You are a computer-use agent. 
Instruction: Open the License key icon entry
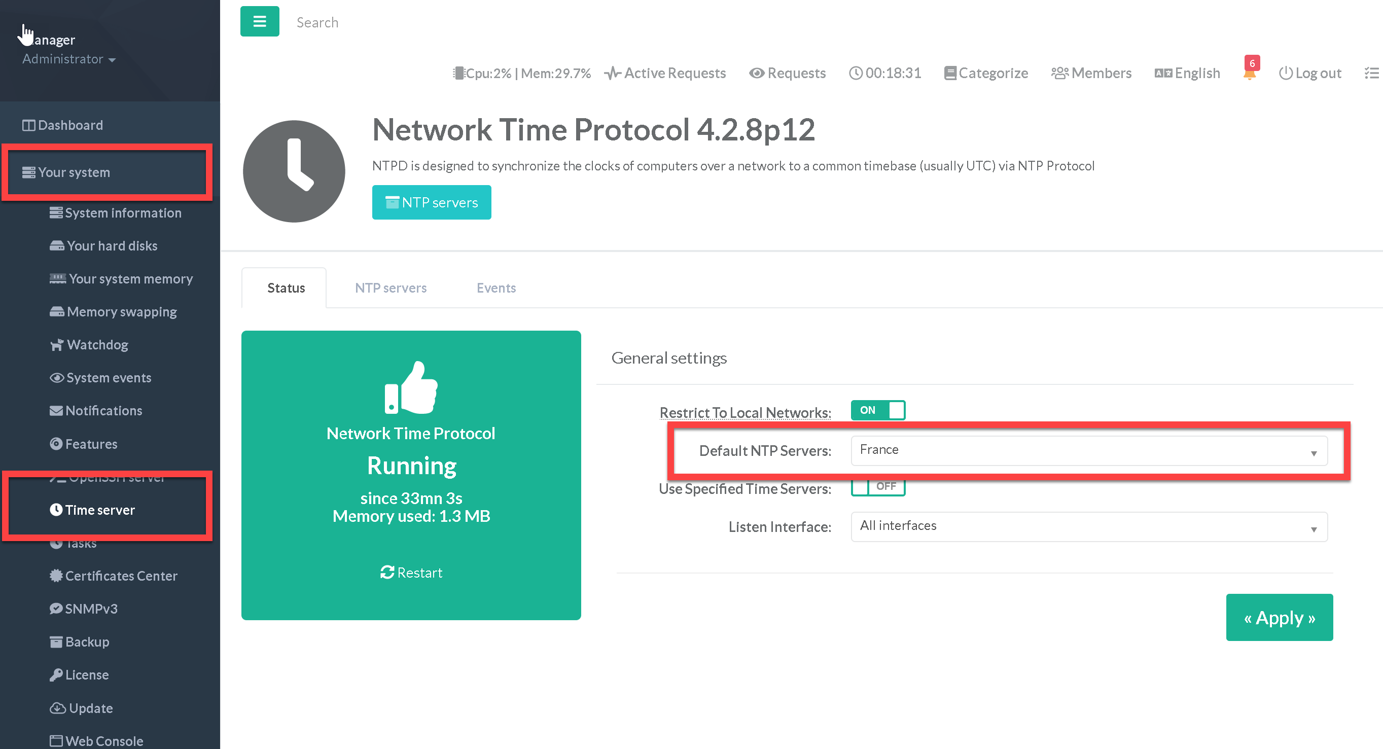(56, 675)
